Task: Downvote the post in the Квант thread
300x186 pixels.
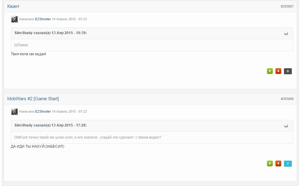Action: [278, 71]
